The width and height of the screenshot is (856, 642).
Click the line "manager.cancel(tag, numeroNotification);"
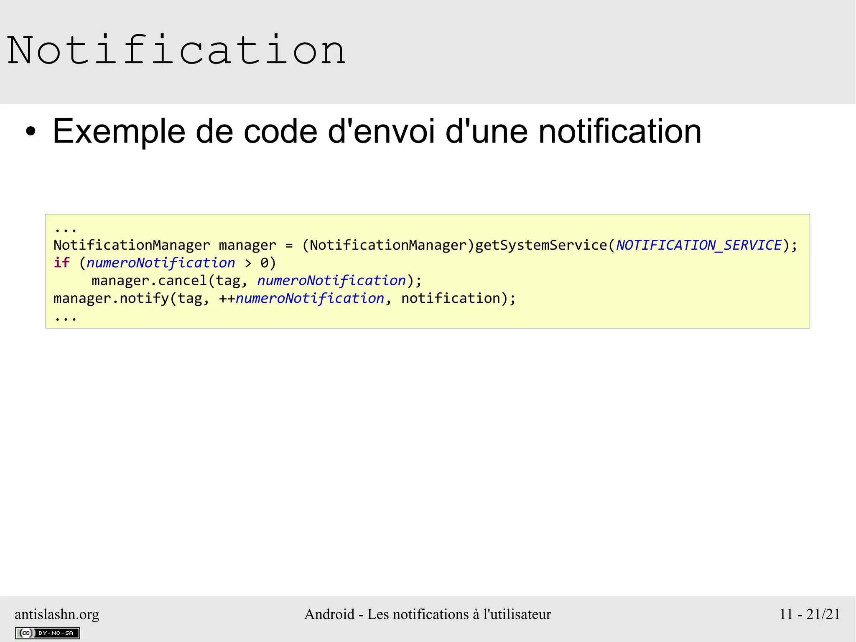coord(257,281)
